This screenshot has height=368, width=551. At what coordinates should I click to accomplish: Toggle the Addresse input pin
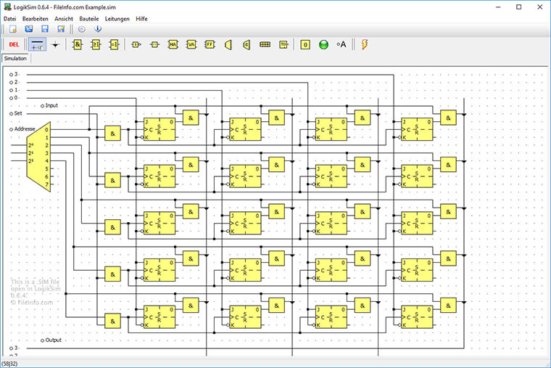tap(11, 128)
